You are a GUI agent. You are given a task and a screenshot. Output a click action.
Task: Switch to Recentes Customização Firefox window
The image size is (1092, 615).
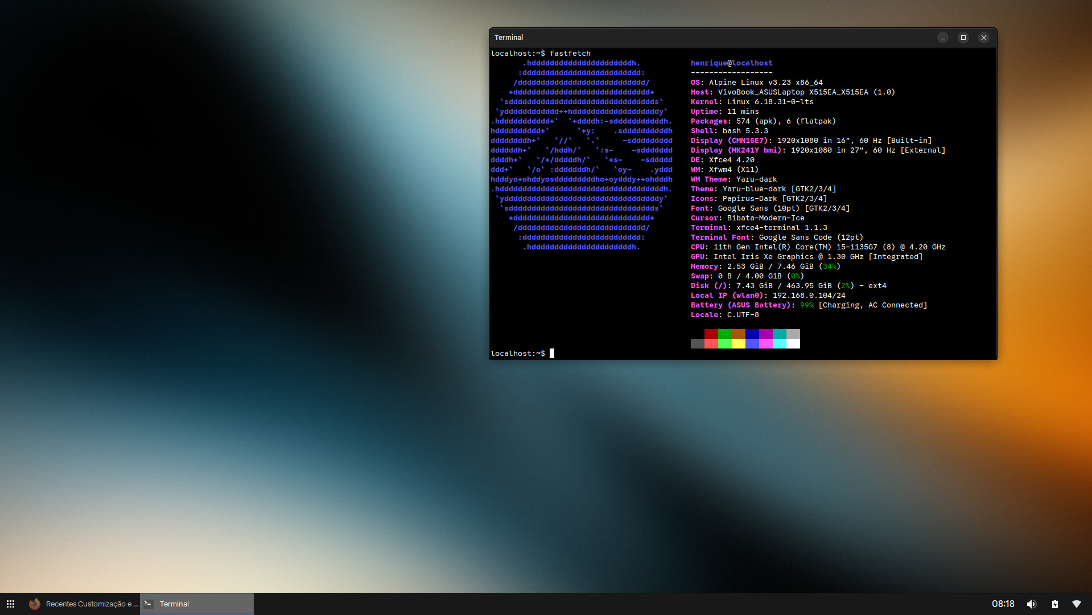click(83, 604)
